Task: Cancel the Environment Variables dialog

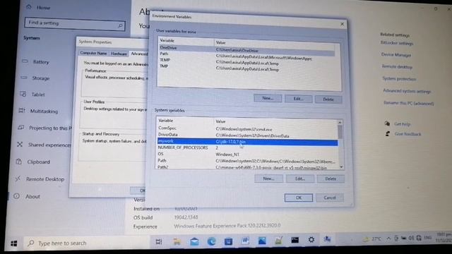Action: [x=330, y=198]
